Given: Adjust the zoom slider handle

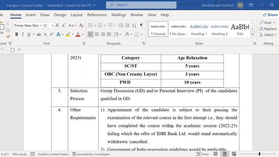Looking at the screenshot, I should click(259, 154).
